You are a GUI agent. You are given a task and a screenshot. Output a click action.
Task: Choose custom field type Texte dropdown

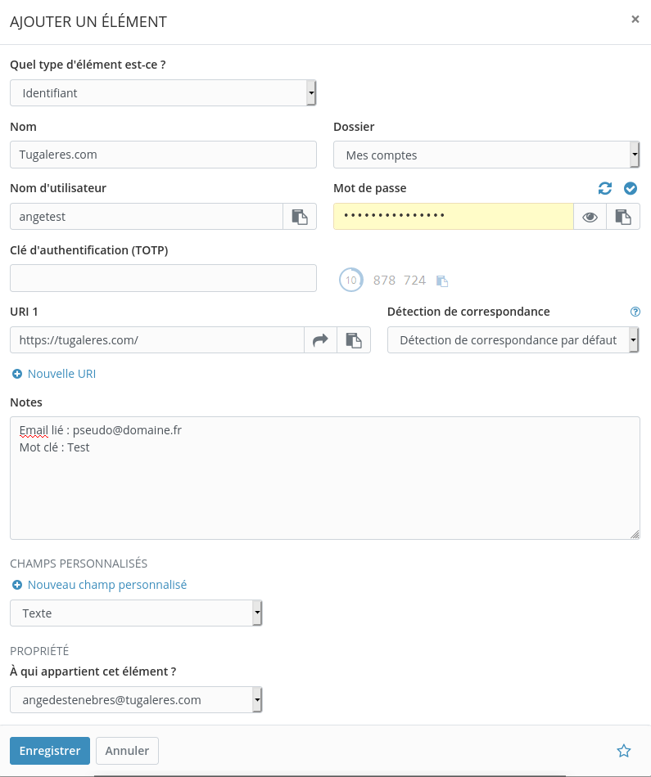[x=136, y=613]
